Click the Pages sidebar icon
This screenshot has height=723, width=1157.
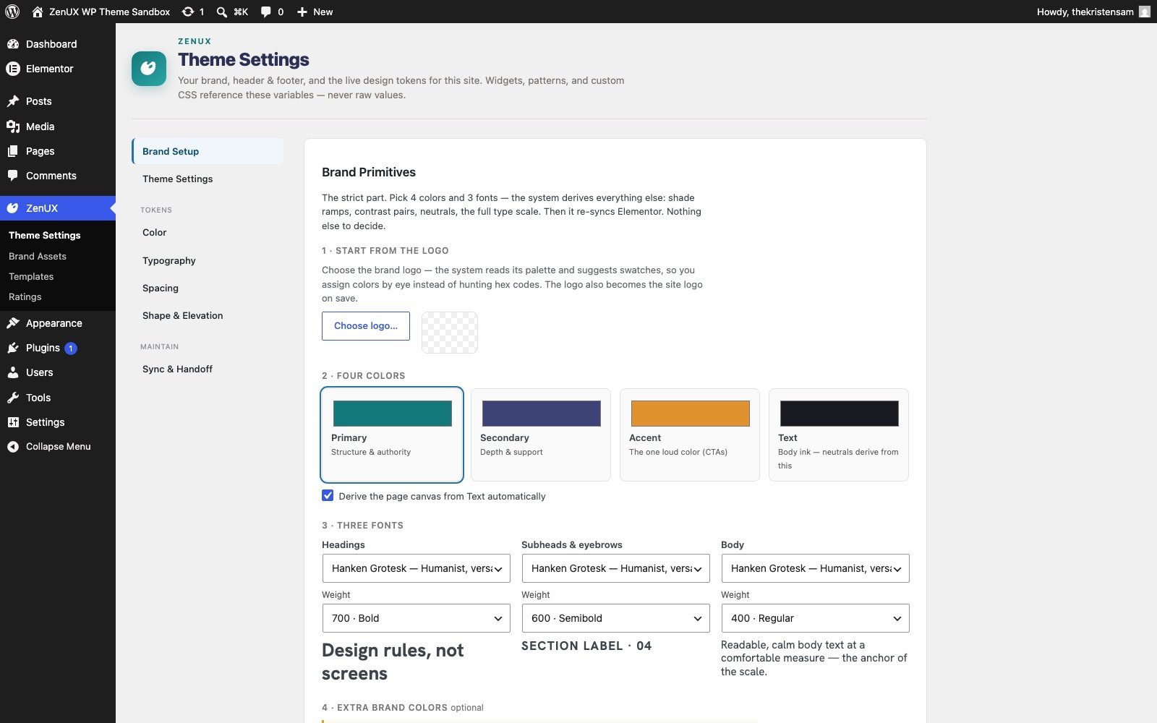click(13, 151)
